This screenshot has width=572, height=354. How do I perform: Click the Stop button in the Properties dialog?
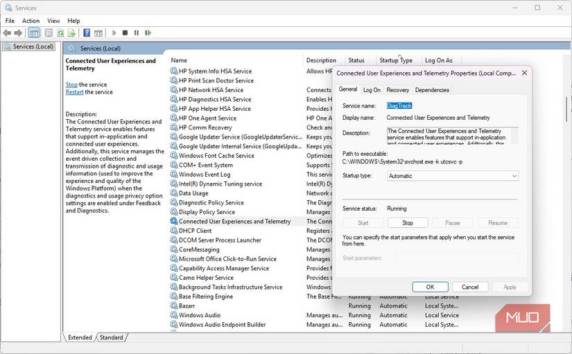click(x=408, y=223)
